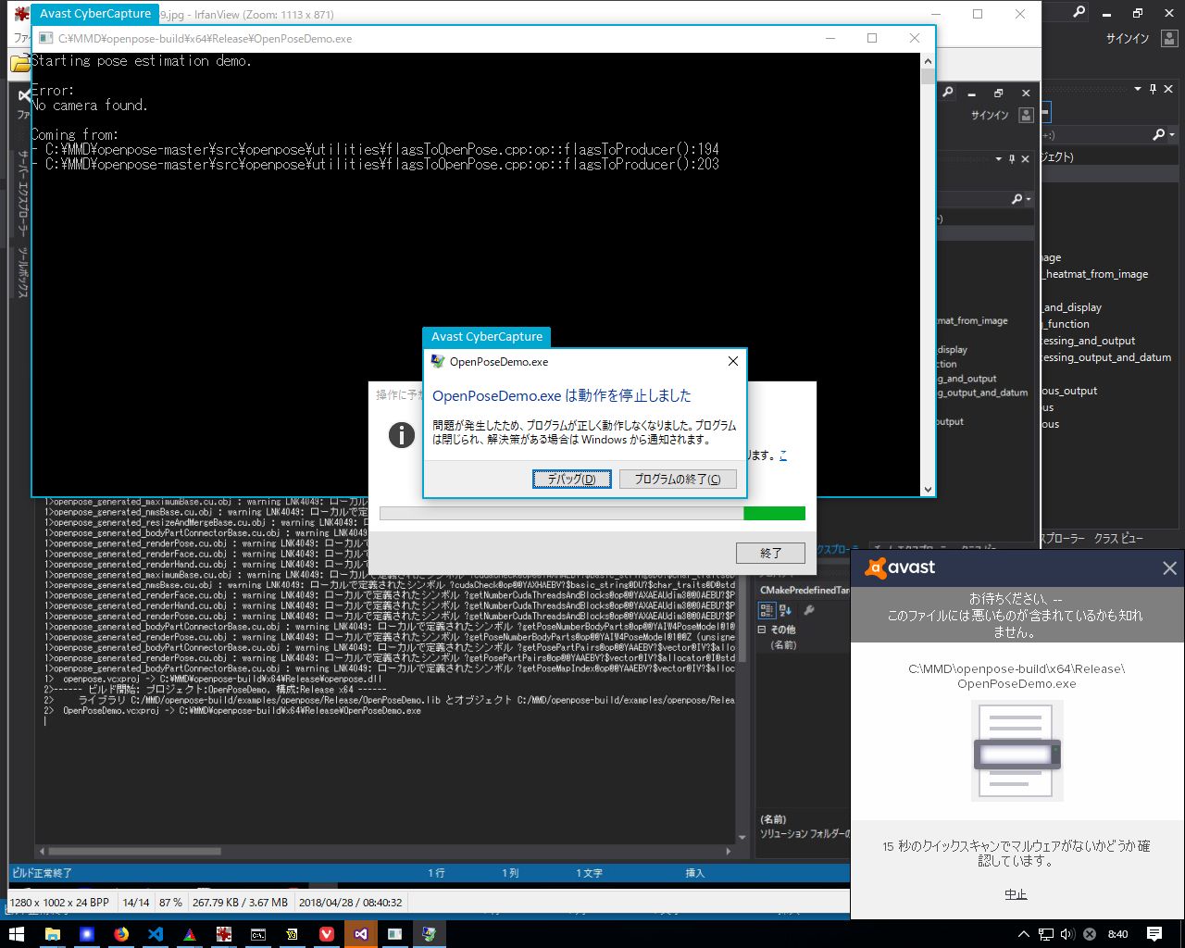Image resolution: width=1185 pixels, height=948 pixels.
Task: Open Properties via the wrench icon in Solution Explorer
Action: [x=809, y=610]
